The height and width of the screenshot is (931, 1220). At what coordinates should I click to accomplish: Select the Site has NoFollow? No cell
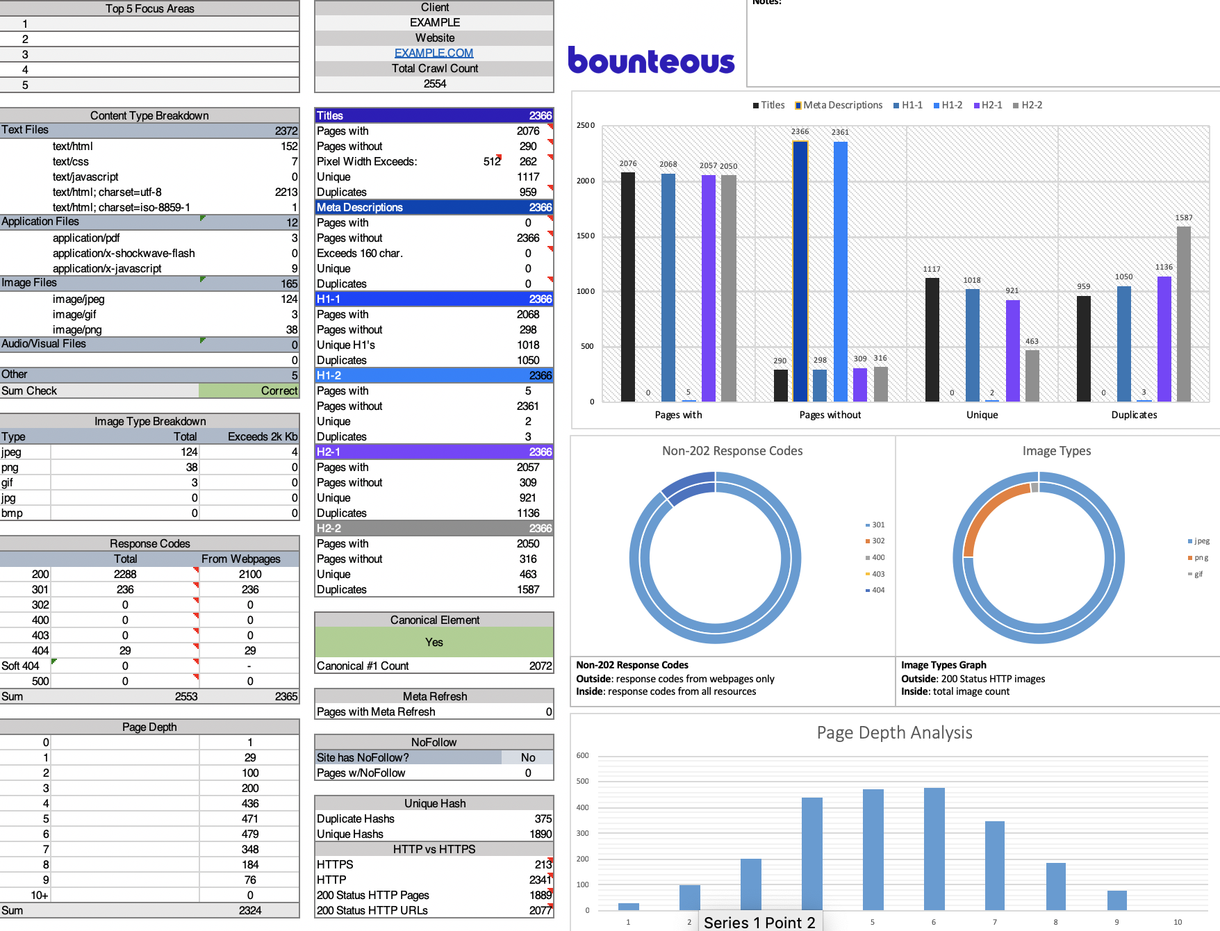click(x=528, y=757)
